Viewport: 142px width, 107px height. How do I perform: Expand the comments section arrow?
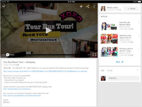(x=138, y=70)
